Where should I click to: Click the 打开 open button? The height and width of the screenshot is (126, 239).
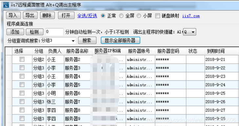click(66, 15)
